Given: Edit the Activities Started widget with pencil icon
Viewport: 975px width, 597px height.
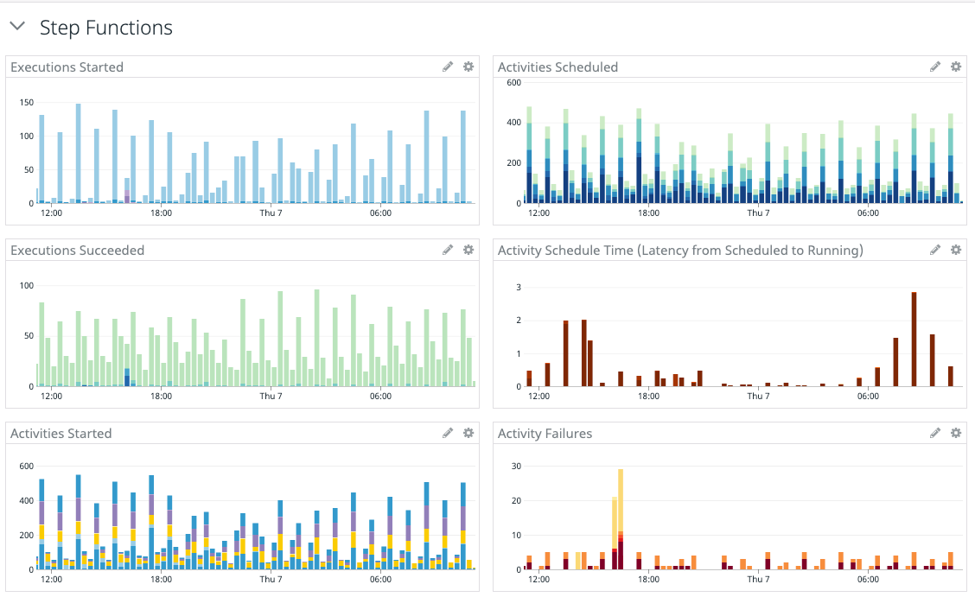Looking at the screenshot, I should click(448, 433).
